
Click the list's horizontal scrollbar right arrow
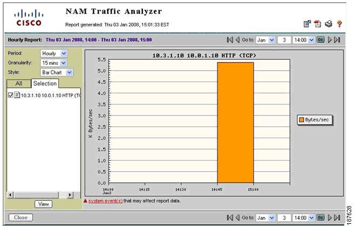70,195
